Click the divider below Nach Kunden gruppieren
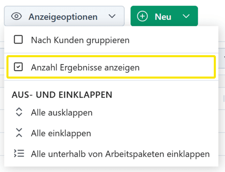The width and height of the screenshot is (225, 172). (111, 53)
